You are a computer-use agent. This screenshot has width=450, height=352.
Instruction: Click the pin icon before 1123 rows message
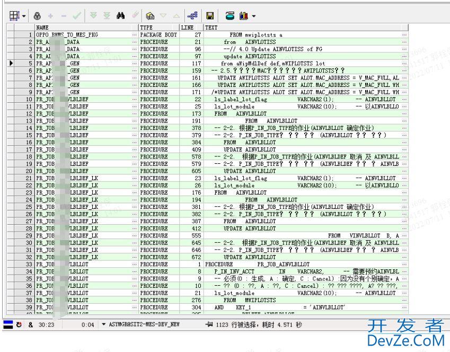pos(209,324)
